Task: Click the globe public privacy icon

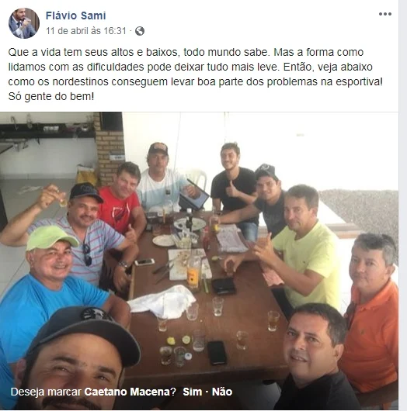Action: [140, 31]
